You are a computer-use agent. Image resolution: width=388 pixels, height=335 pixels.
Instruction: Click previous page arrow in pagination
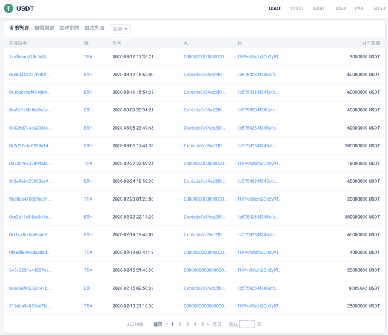tap(167, 324)
